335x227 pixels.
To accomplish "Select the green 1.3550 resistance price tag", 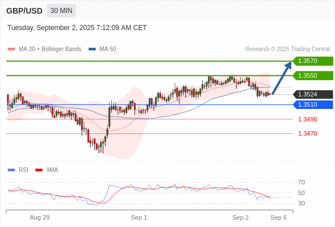I will [313, 75].
